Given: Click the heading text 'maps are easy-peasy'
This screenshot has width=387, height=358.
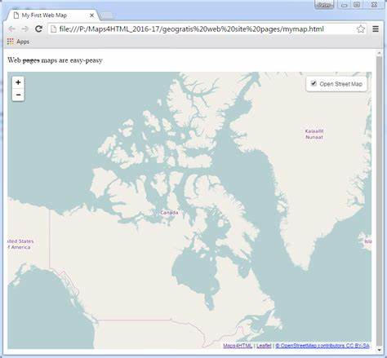Looking at the screenshot, I should pos(72,60).
